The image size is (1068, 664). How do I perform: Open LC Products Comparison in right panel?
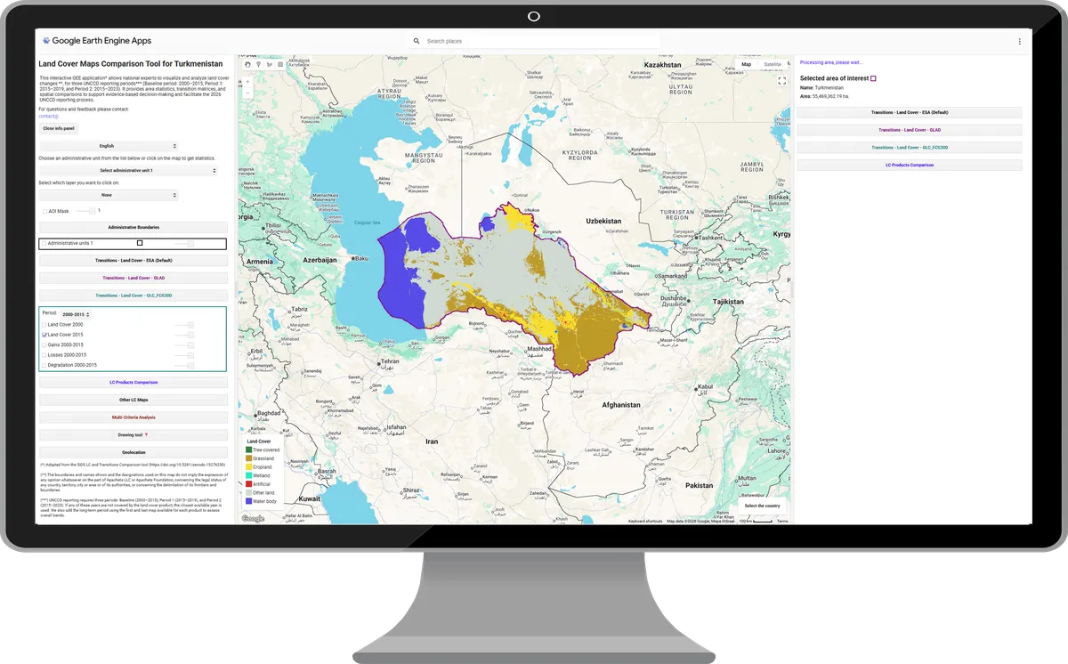click(910, 165)
